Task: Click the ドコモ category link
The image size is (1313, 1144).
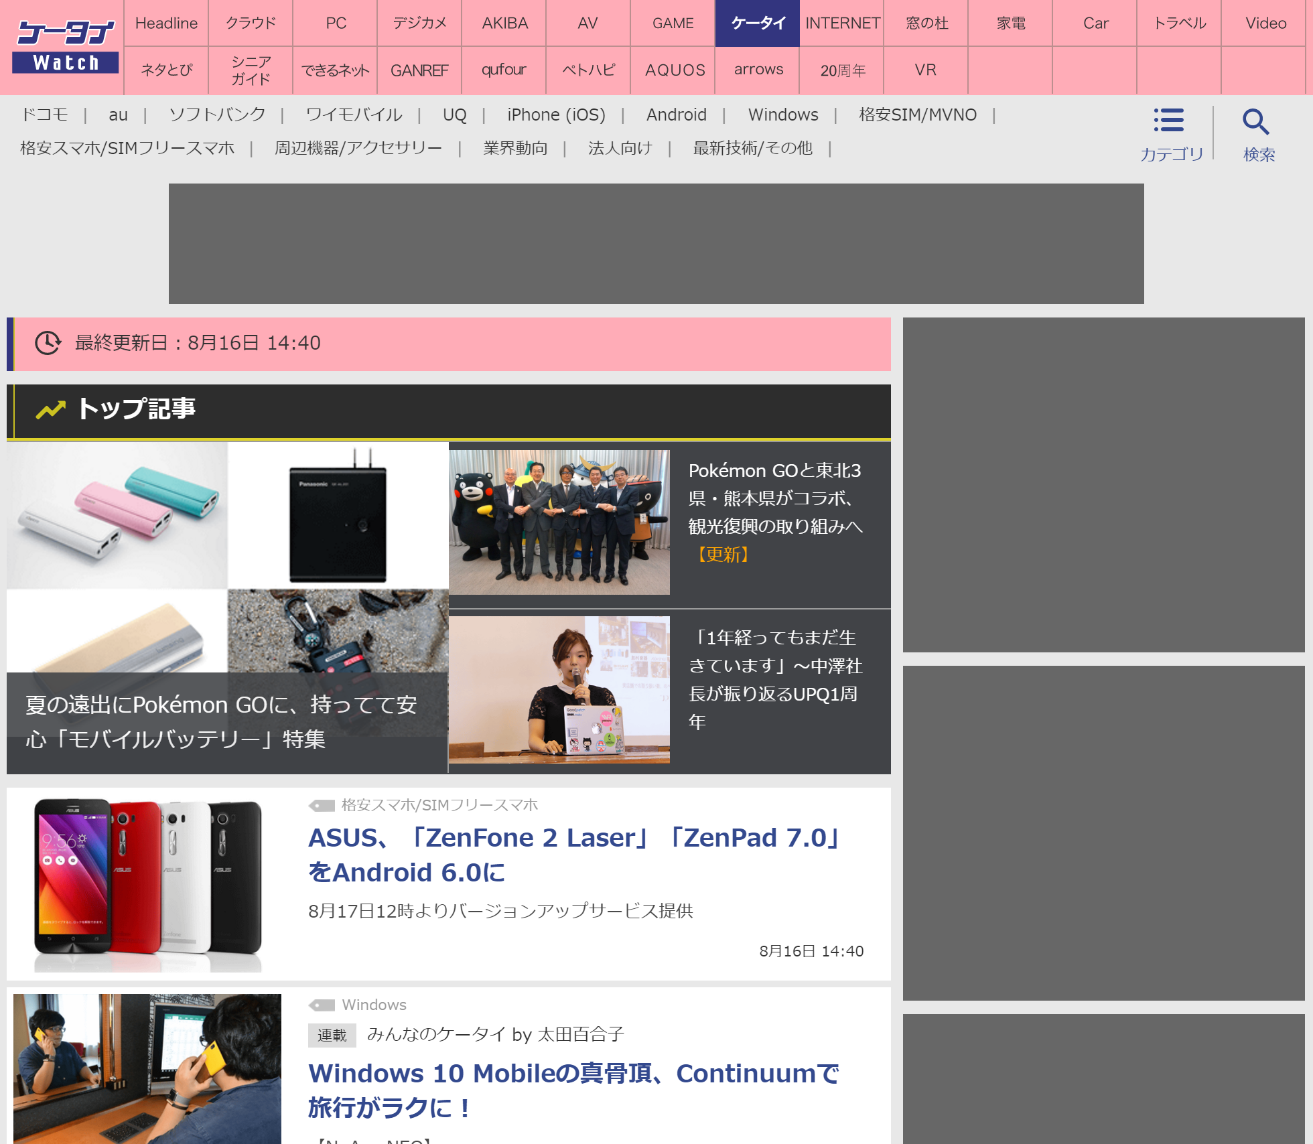Action: click(45, 115)
